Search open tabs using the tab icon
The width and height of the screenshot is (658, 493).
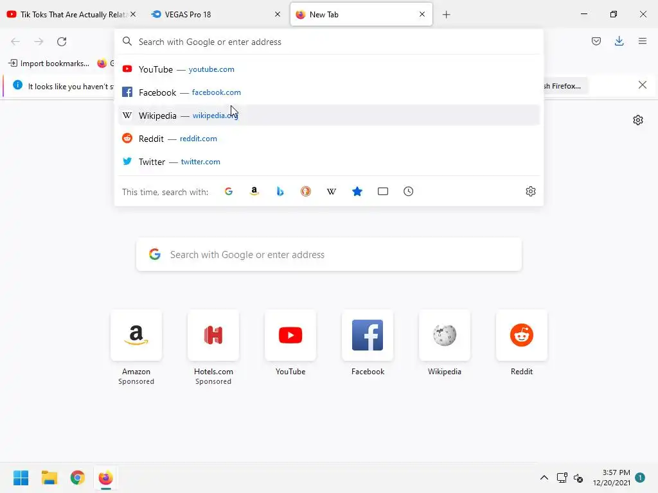point(383,191)
